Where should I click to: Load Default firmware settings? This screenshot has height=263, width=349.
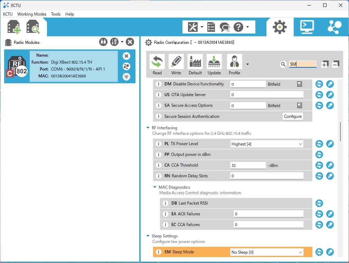coord(195,65)
